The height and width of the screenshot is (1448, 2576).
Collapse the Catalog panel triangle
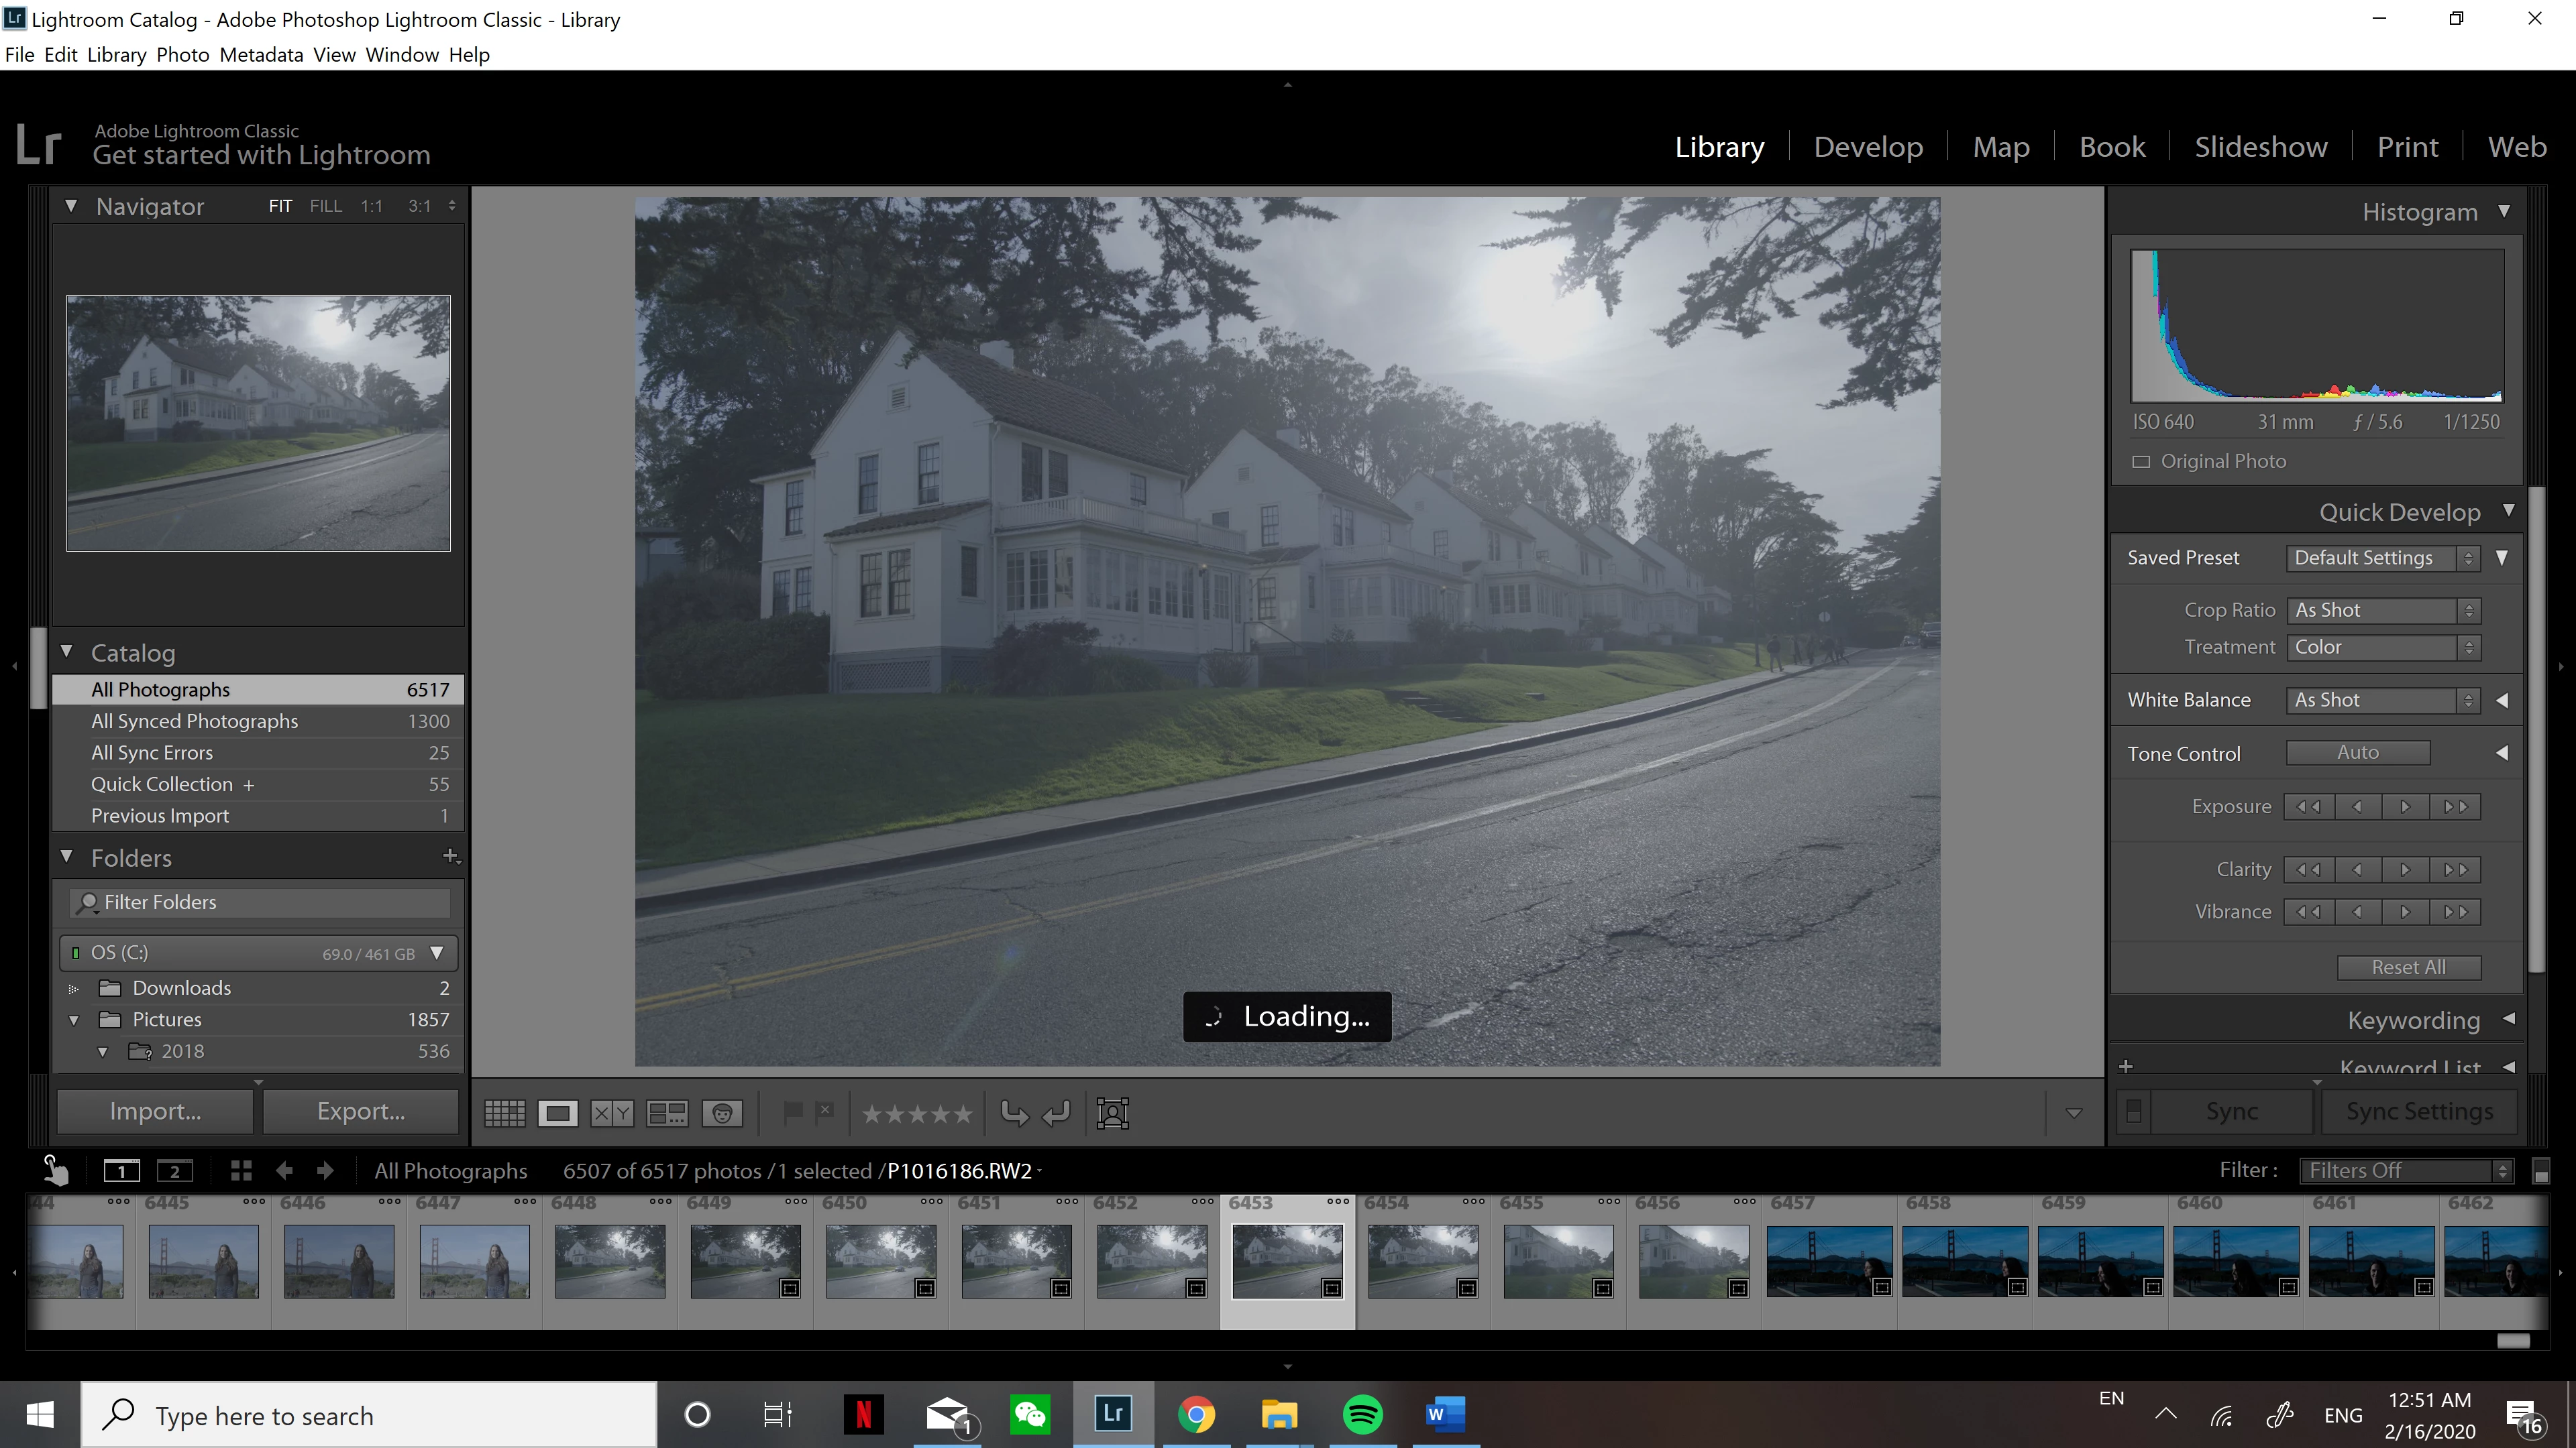(x=67, y=652)
